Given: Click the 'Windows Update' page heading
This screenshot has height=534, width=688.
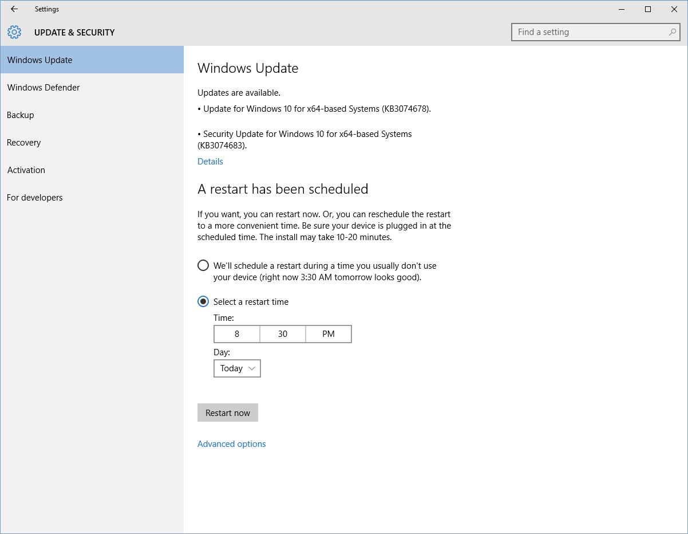Looking at the screenshot, I should click(x=248, y=68).
